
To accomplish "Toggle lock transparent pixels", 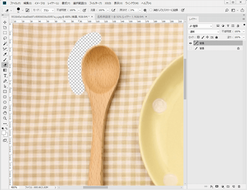I will click(198, 37).
